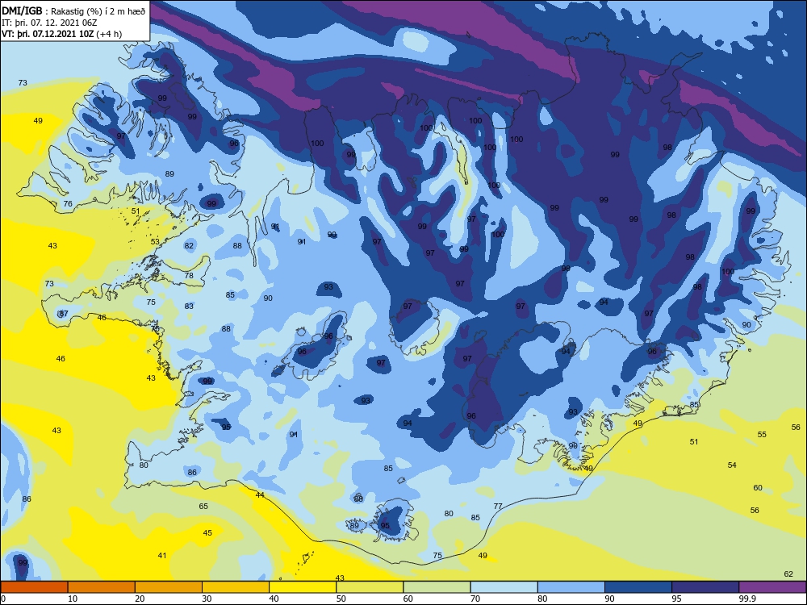Pick the purple above-99.9 legend swatch

point(772,587)
